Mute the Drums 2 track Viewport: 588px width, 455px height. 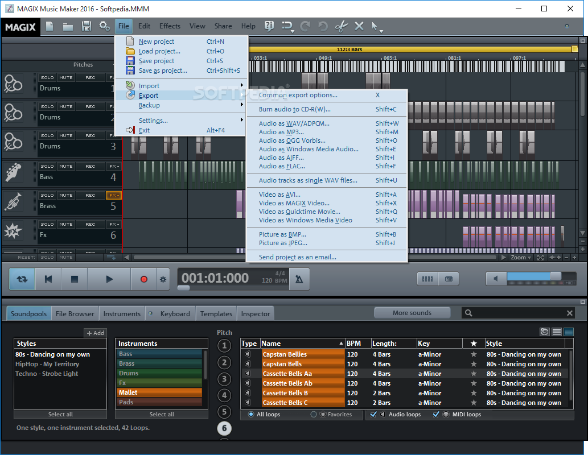point(66,106)
